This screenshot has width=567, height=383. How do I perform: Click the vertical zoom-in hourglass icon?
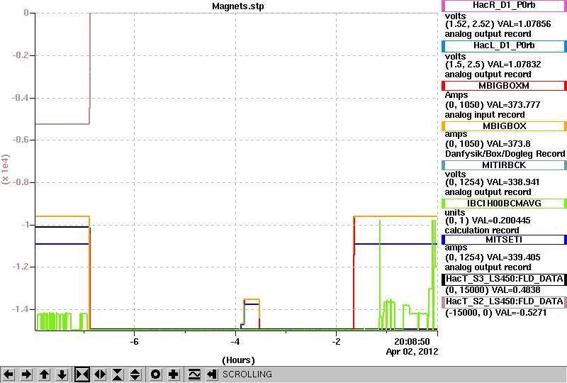118,374
